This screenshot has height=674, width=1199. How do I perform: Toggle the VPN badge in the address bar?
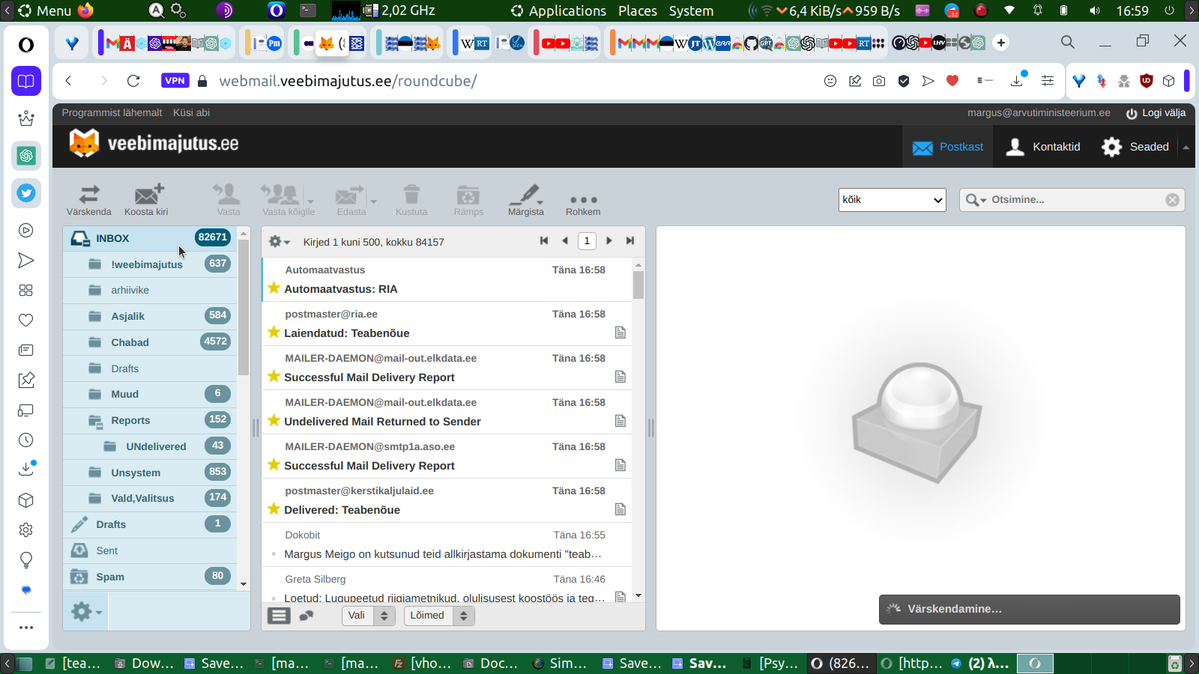click(175, 81)
